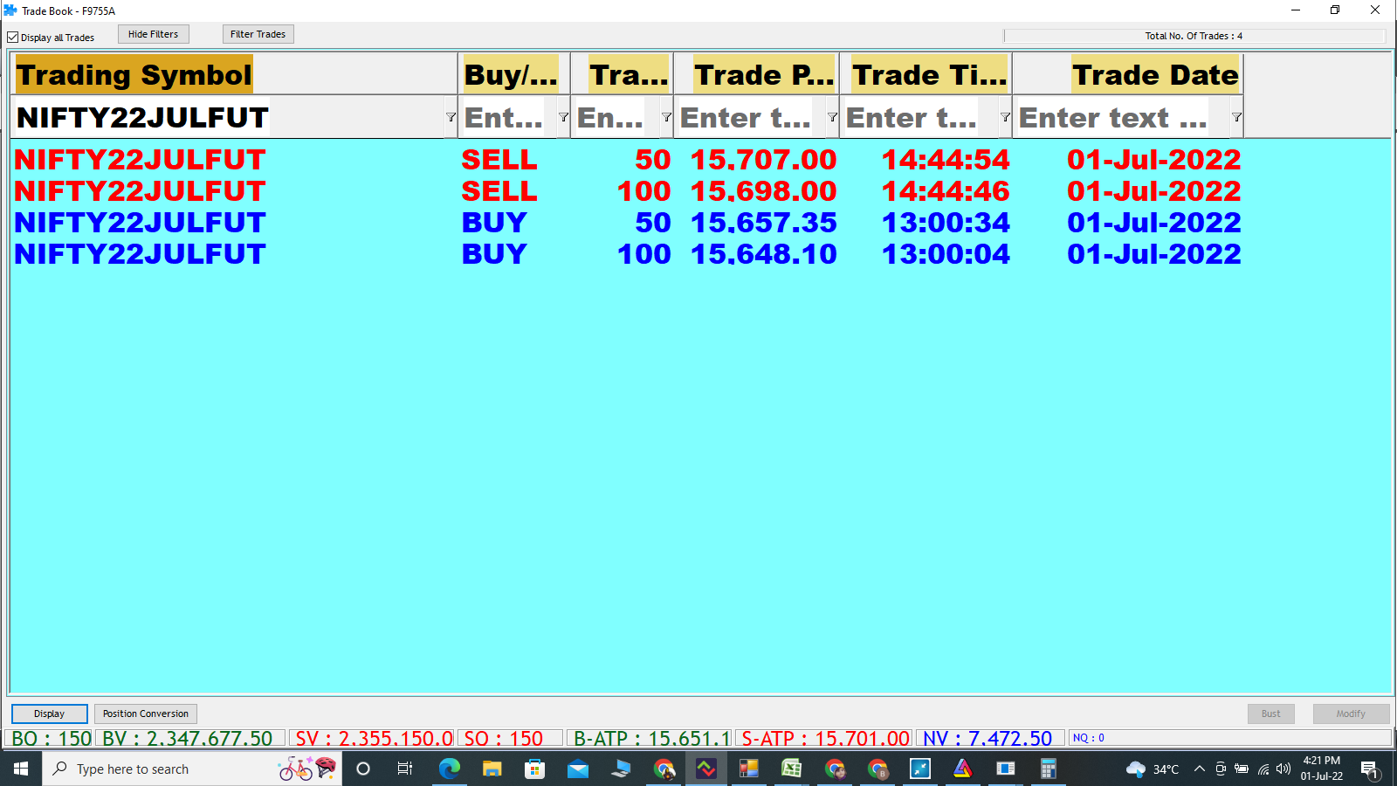The height and width of the screenshot is (786, 1397).
Task: Open the taskbar clock showing 4:21 PM
Action: pyautogui.click(x=1321, y=769)
